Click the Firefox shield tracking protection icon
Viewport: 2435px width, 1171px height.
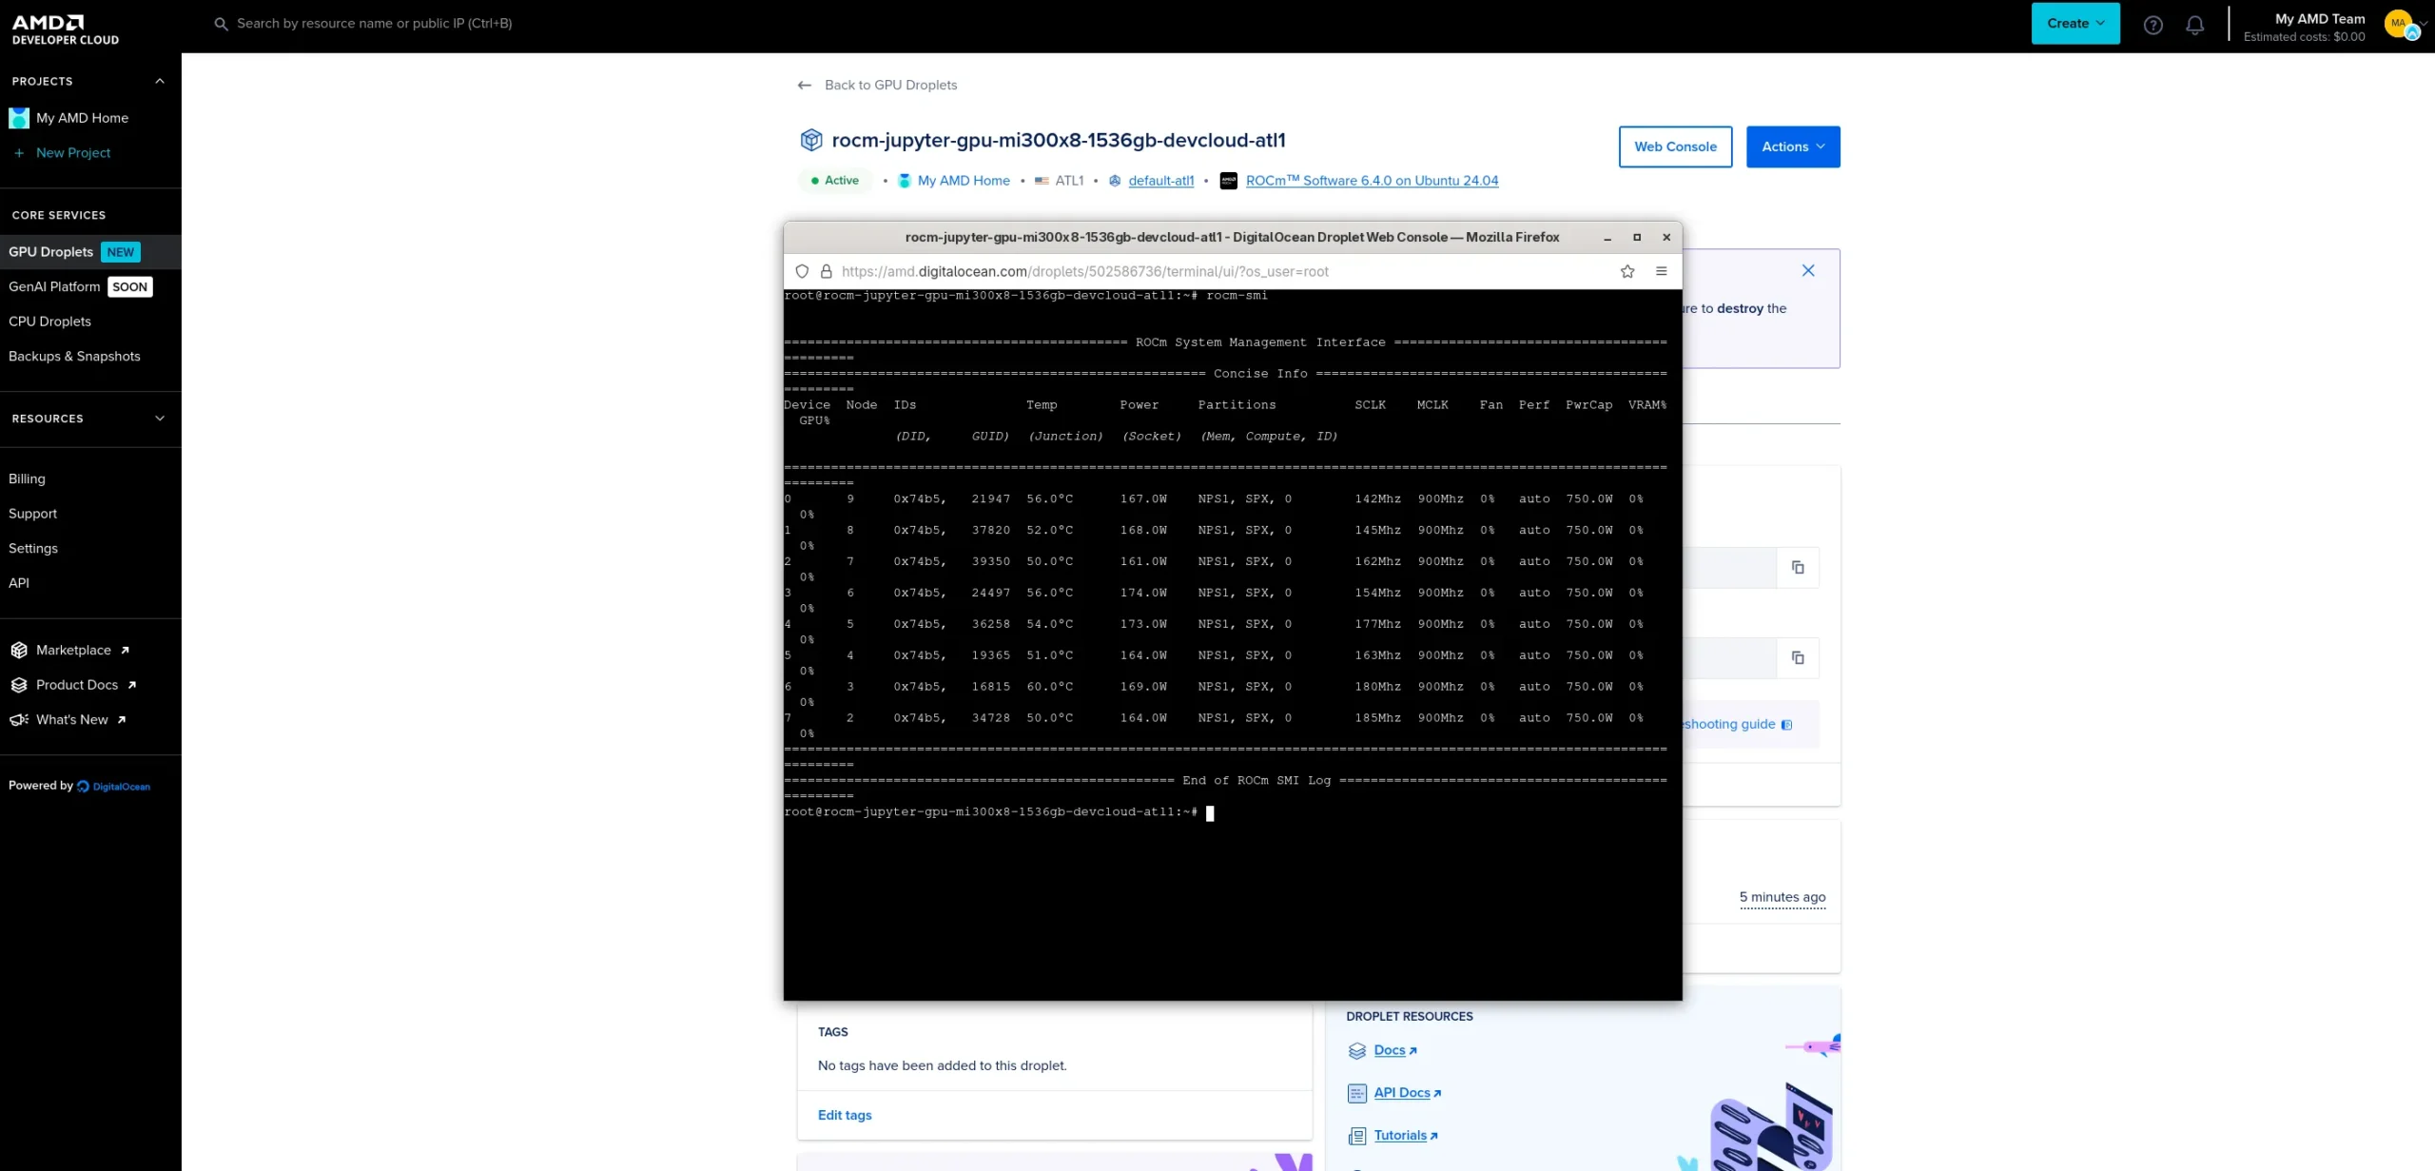coord(802,272)
